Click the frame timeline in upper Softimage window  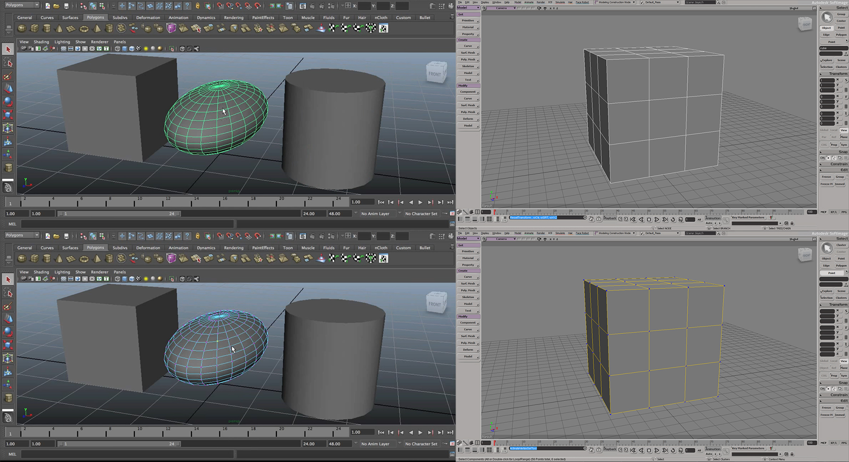[x=649, y=212]
